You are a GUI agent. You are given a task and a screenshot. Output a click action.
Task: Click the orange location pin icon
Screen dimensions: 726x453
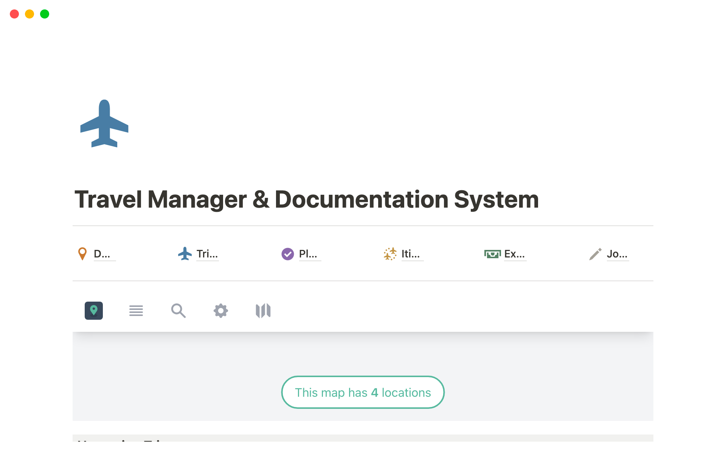click(x=82, y=254)
